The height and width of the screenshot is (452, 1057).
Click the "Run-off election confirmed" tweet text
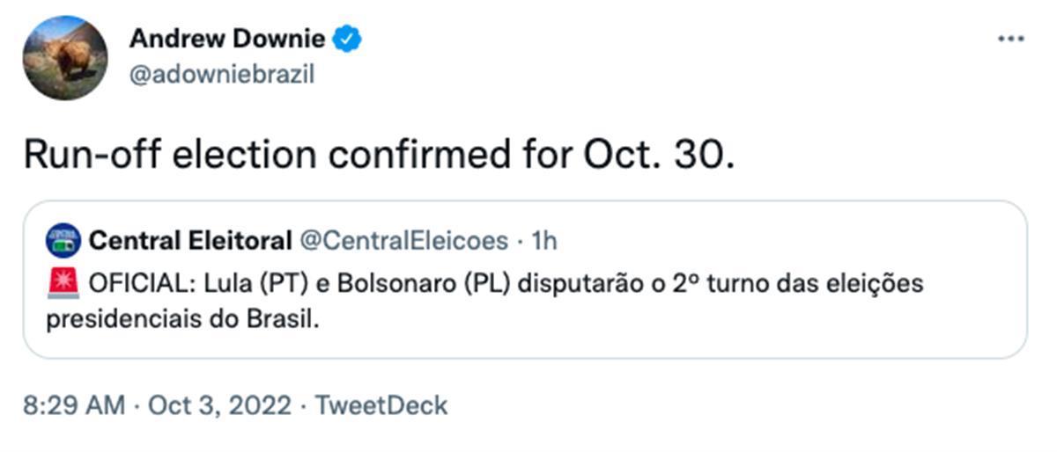(x=264, y=155)
